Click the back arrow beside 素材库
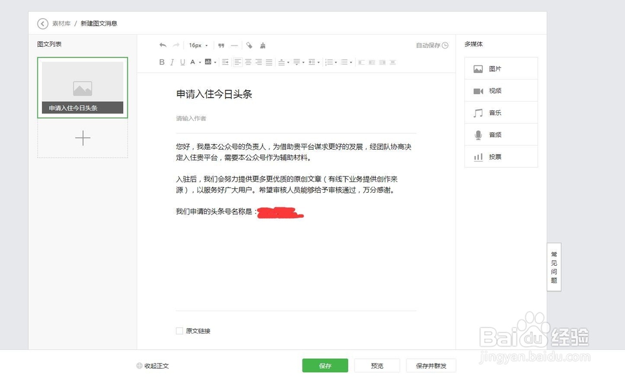The image size is (625, 378). (42, 24)
